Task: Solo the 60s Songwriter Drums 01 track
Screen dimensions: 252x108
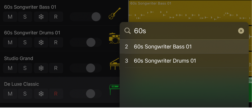Action: point(25,42)
